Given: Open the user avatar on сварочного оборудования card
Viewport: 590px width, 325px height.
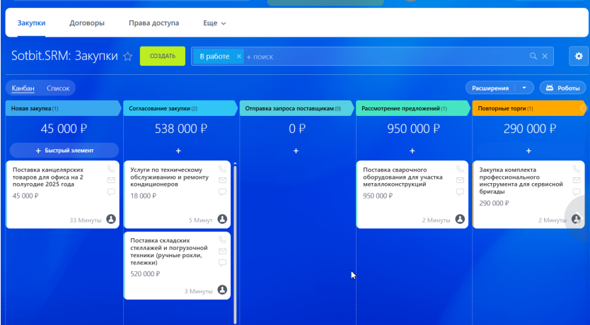Looking at the screenshot, I should [x=460, y=219].
